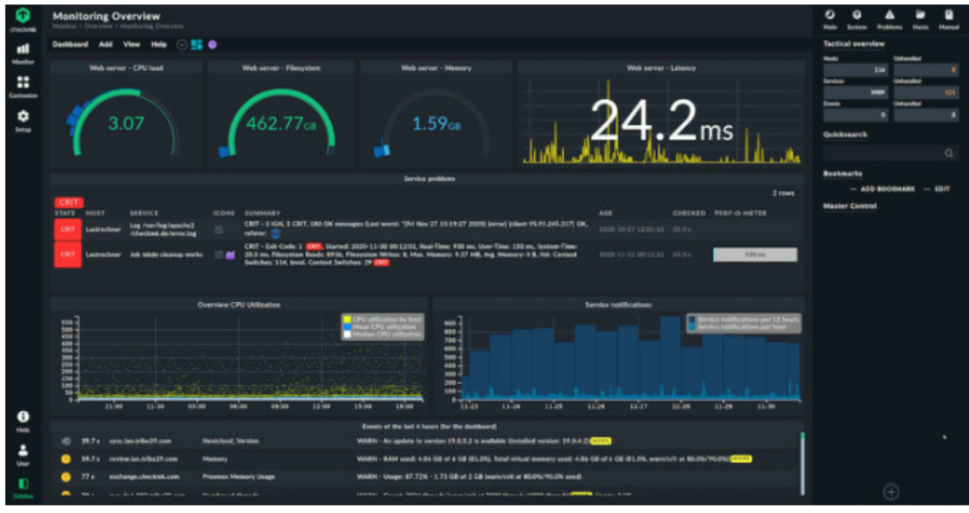
Task: Click the unhandled Services count value
Action: click(926, 92)
